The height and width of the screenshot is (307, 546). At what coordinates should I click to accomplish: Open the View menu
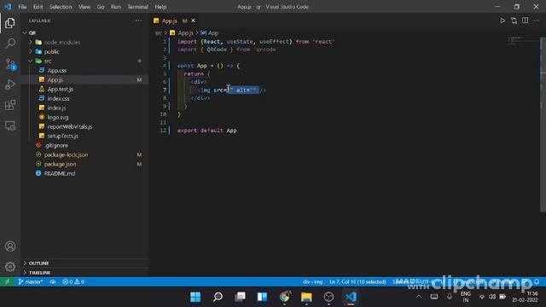84,7
